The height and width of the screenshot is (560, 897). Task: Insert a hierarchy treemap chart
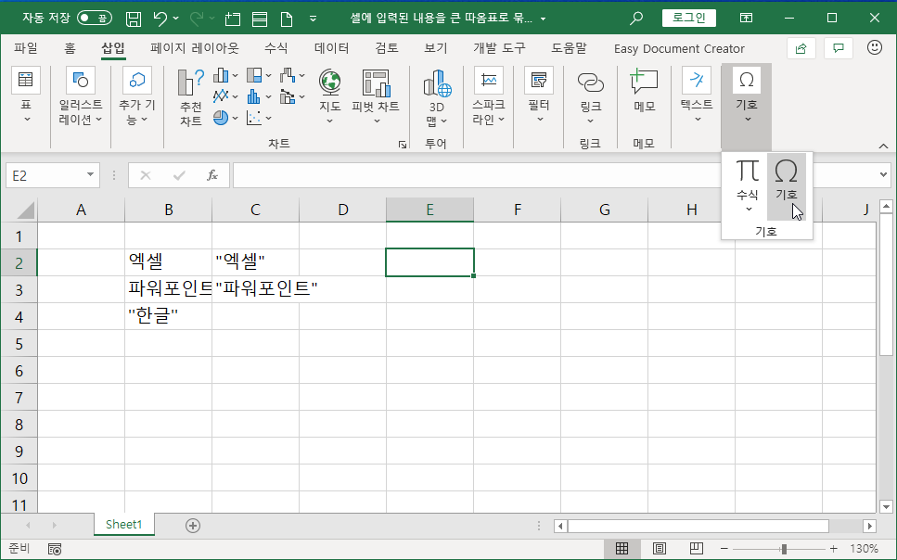pos(259,75)
